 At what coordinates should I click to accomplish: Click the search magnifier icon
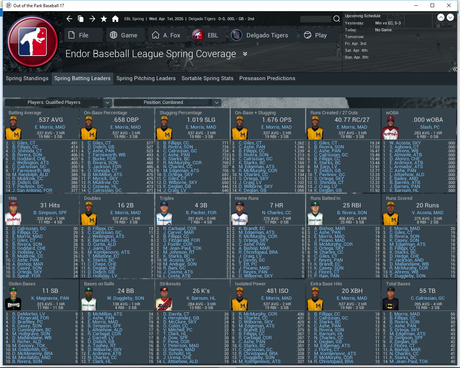click(337, 19)
